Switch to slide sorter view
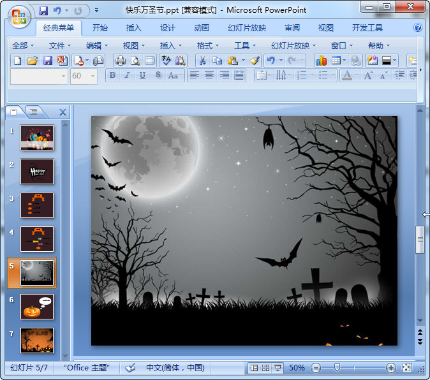 point(265,368)
